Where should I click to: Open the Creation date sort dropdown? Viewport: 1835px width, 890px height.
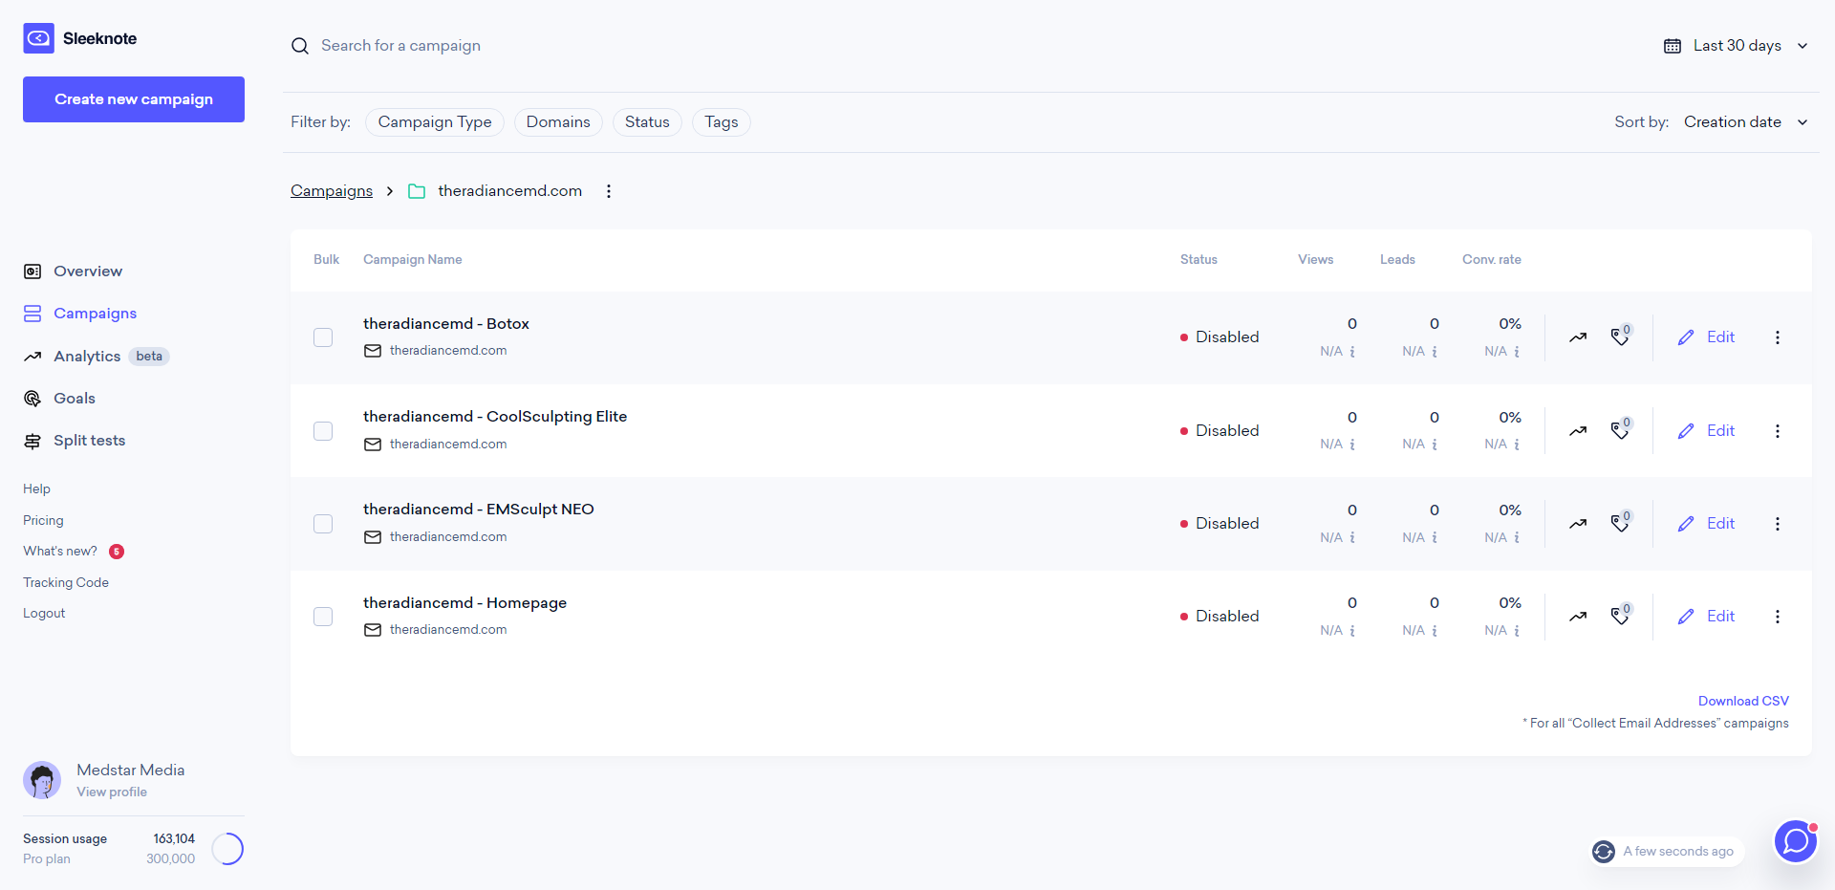click(x=1745, y=122)
